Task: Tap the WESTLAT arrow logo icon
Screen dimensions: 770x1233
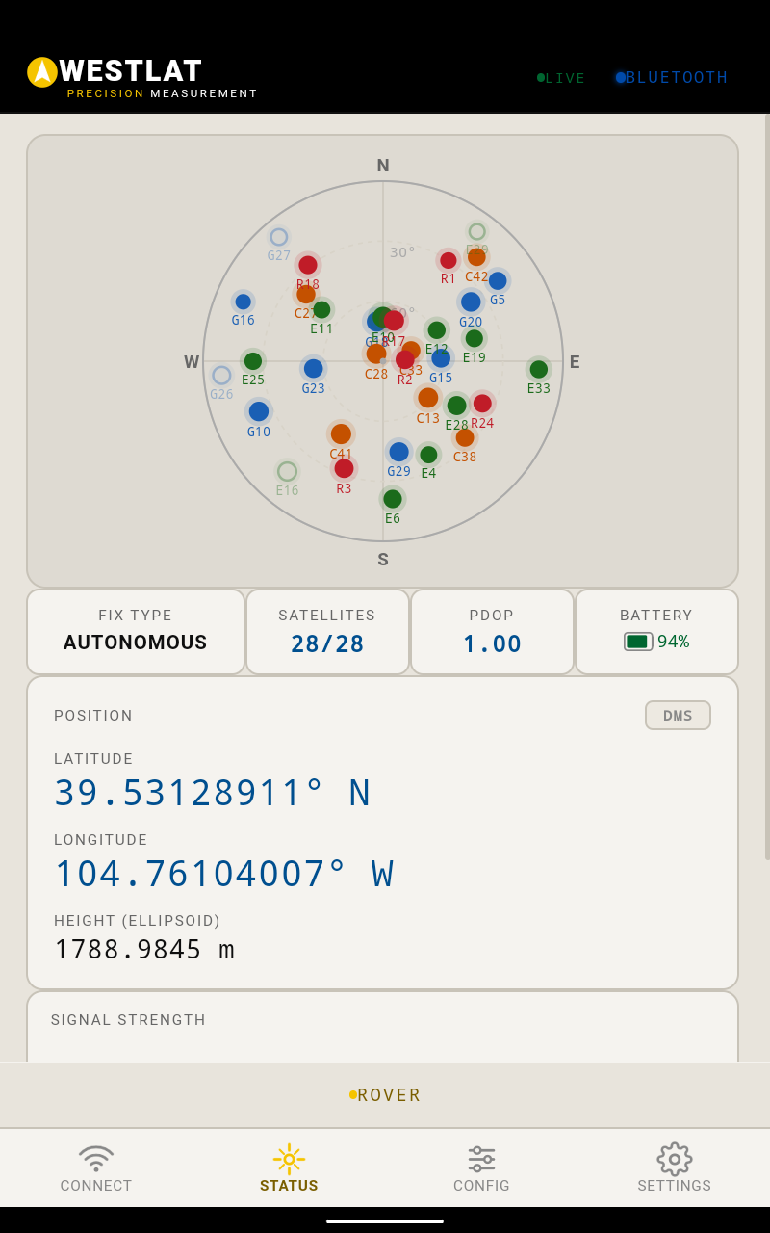Action: click(42, 72)
